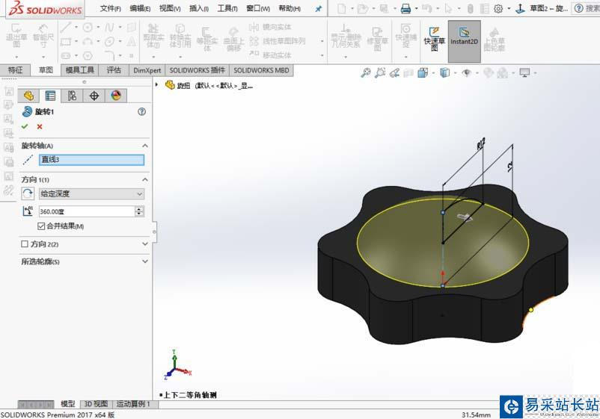Click the Instant2D tool
The width and height of the screenshot is (600, 419).
point(464,37)
